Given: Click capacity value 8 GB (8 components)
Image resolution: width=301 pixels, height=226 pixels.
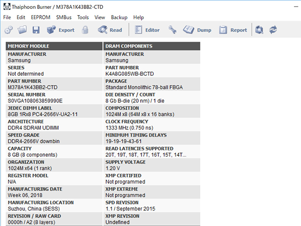Looking at the screenshot, I should point(32,155).
